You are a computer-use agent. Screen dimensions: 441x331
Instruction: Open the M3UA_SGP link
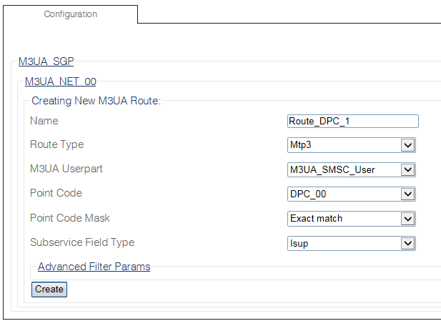click(x=46, y=61)
